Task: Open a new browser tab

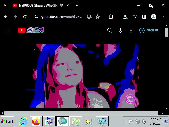Action: 77,5
